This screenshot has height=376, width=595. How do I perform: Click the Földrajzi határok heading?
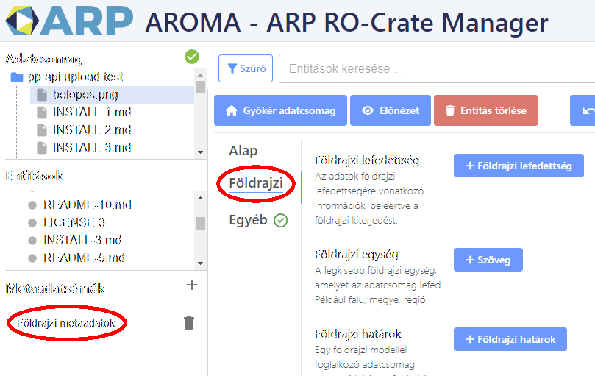pos(358,334)
